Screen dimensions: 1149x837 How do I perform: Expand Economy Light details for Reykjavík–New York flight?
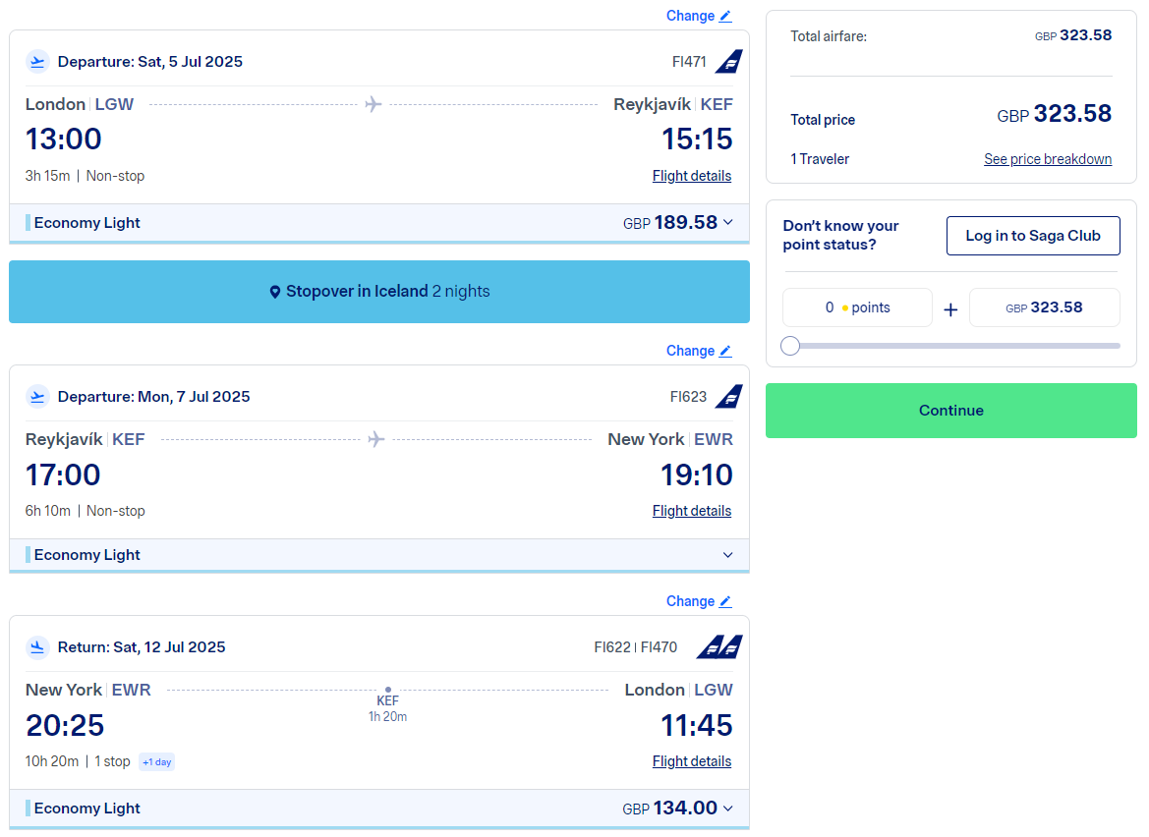tap(727, 555)
